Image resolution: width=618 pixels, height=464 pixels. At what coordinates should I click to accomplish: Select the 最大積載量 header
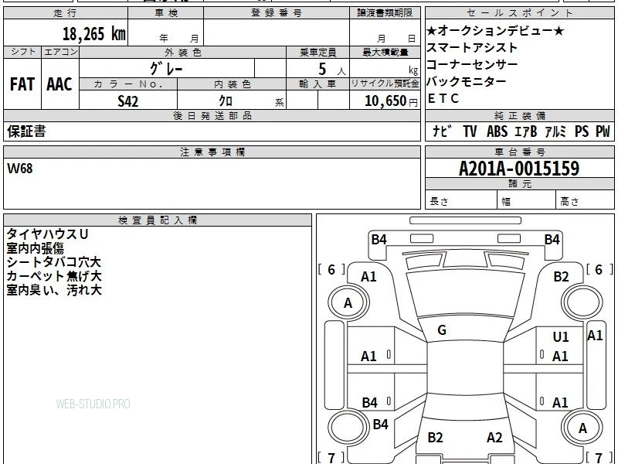coord(385,52)
